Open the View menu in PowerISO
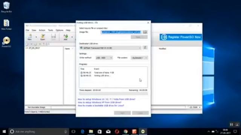Viewport: 241px width, 135px height. coord(34,30)
